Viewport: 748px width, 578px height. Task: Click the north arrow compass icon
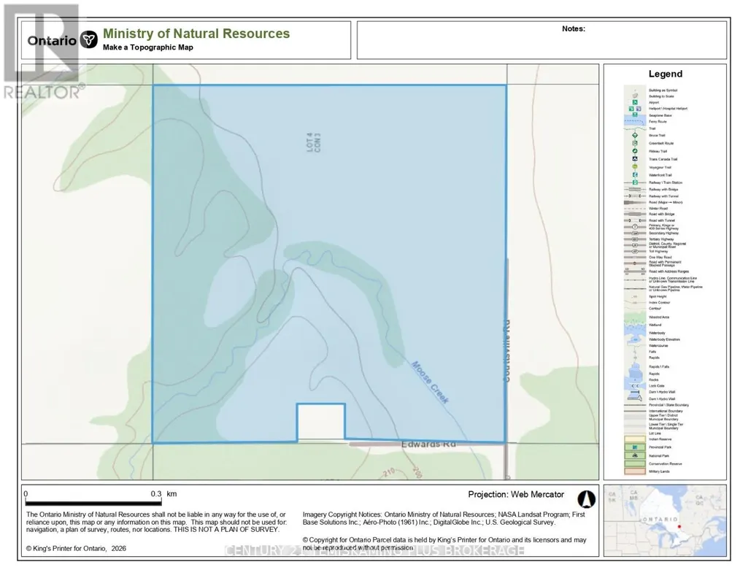tap(586, 499)
